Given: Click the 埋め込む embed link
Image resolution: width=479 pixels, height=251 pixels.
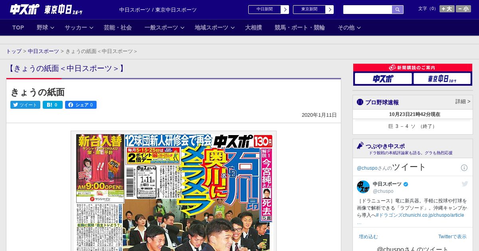Looking at the screenshot, I should (x=368, y=237).
